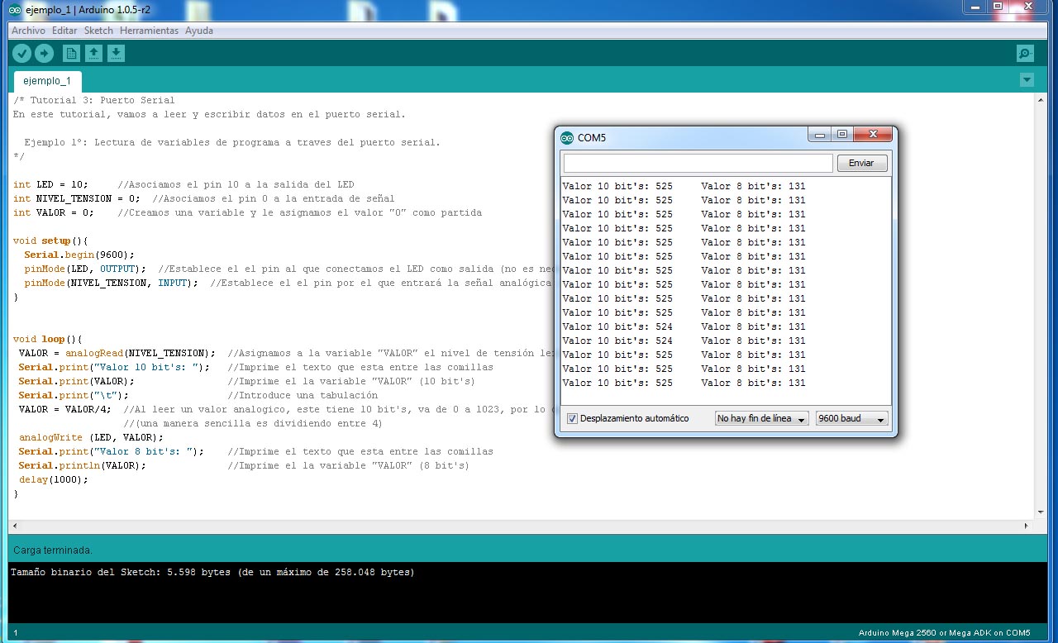
Task: Click the 'void setup(){' line
Action: 50,241
